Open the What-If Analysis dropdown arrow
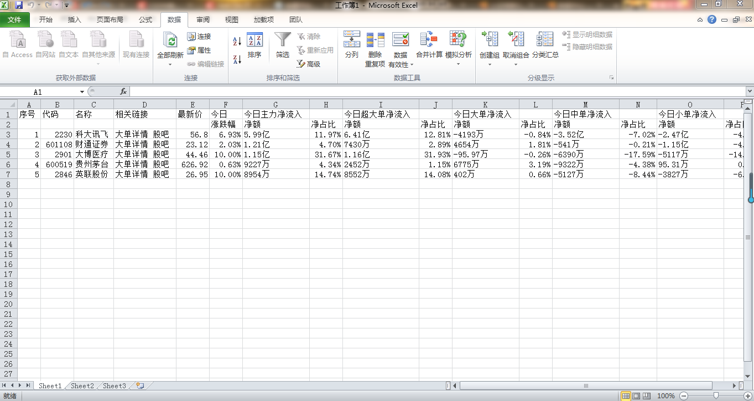The image size is (754, 401). pos(459,64)
